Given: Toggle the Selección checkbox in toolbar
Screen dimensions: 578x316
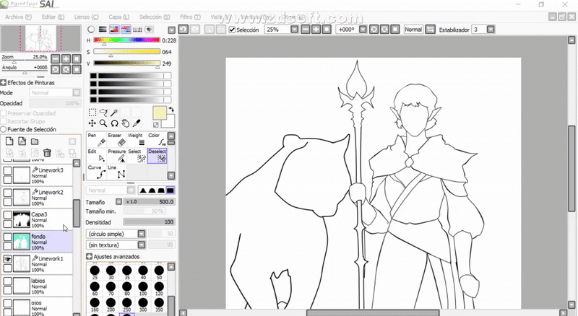Looking at the screenshot, I should pos(232,30).
